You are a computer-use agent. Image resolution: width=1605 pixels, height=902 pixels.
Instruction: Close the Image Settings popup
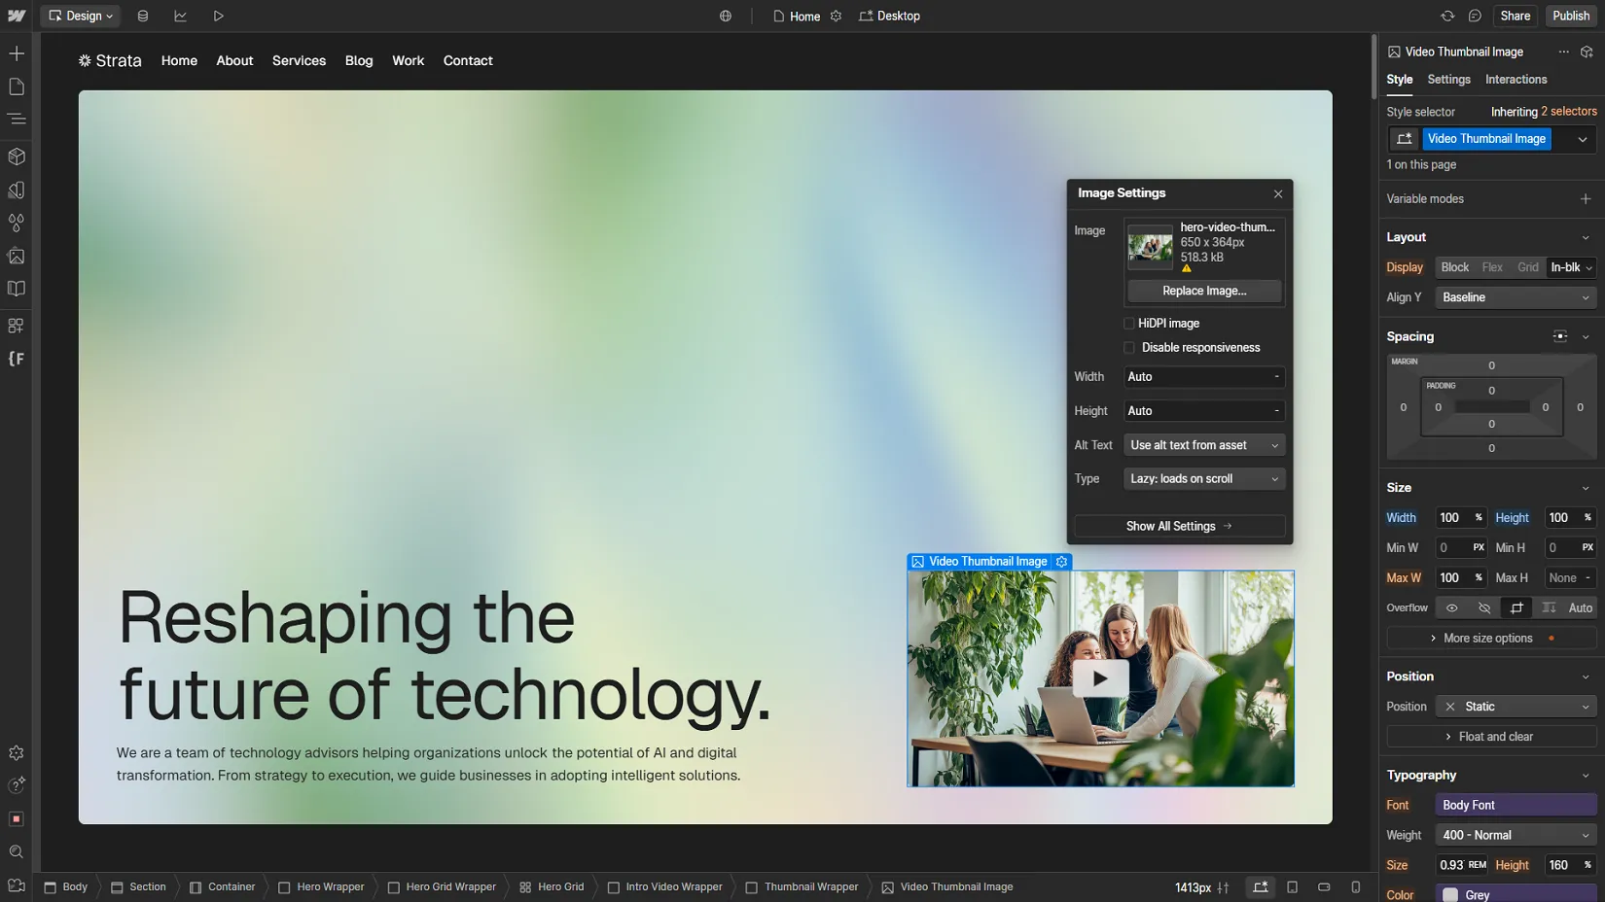(x=1278, y=193)
